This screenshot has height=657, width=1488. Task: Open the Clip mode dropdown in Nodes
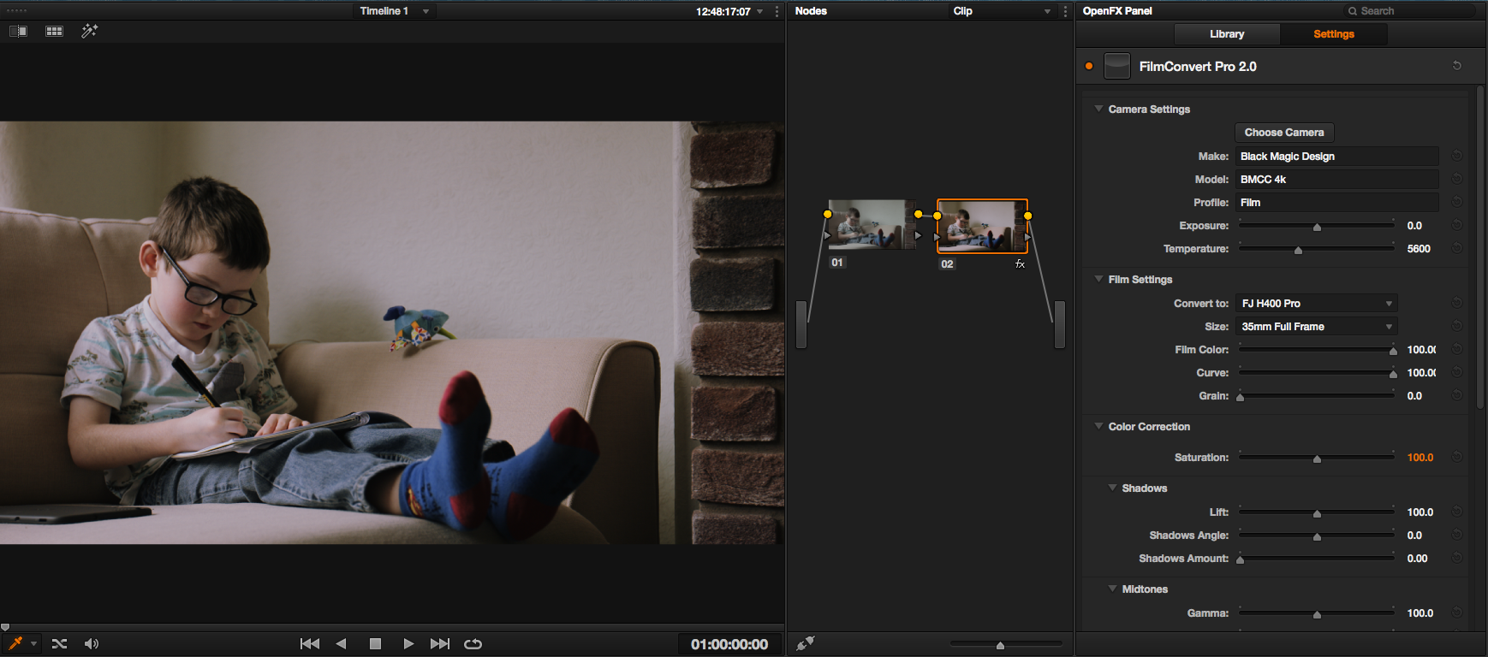[1002, 11]
